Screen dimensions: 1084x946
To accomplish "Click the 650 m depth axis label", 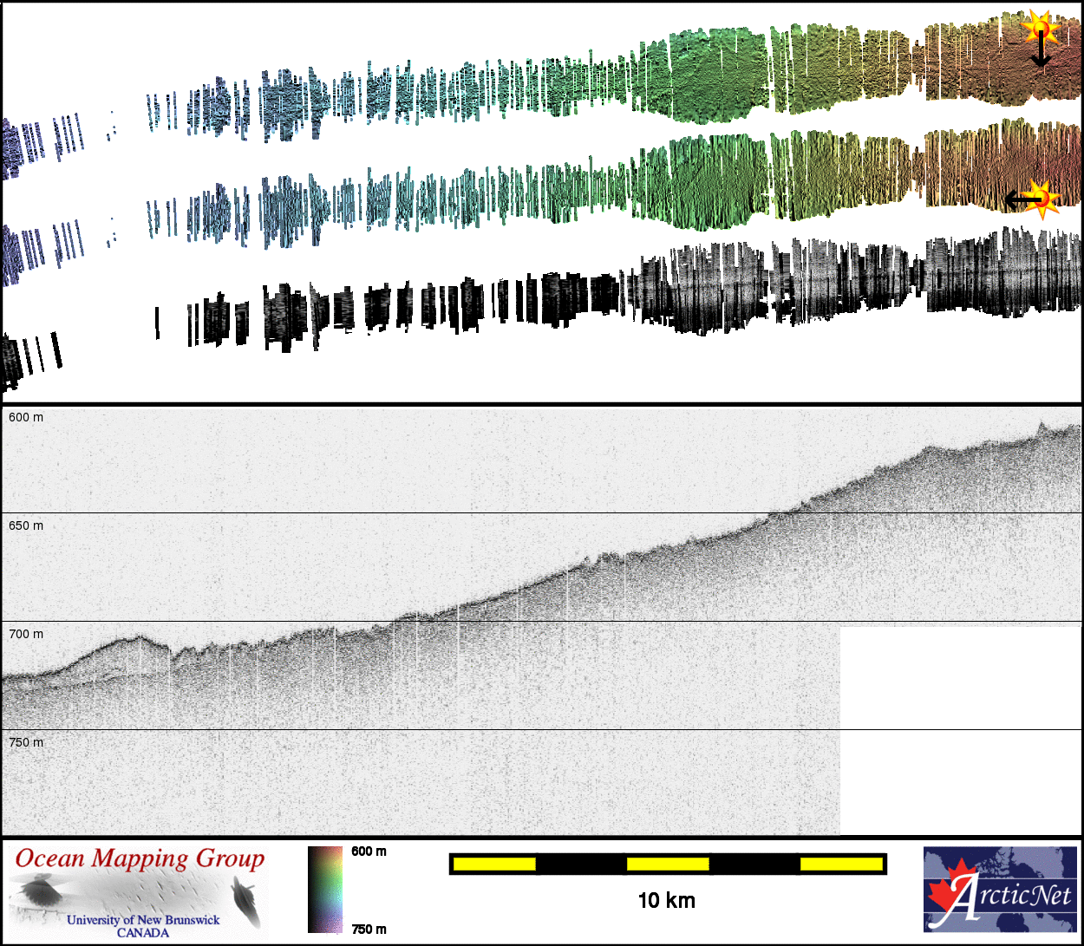I will [x=26, y=525].
